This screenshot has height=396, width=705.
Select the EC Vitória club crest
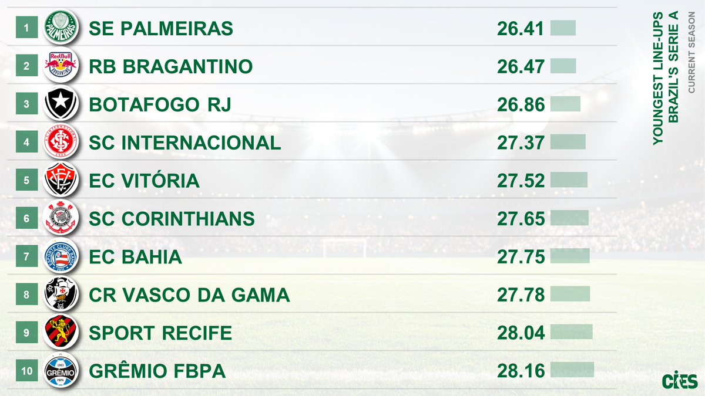pyautogui.click(x=61, y=180)
